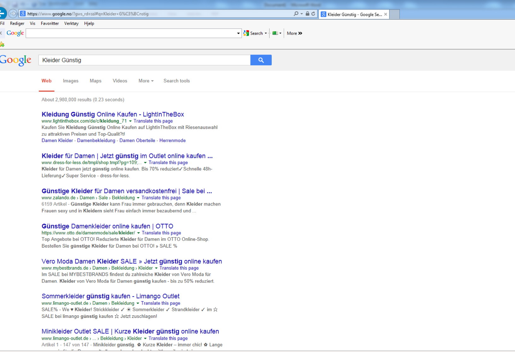Translate the otto.de result page
The image size is (515, 352).
pyautogui.click(x=161, y=233)
